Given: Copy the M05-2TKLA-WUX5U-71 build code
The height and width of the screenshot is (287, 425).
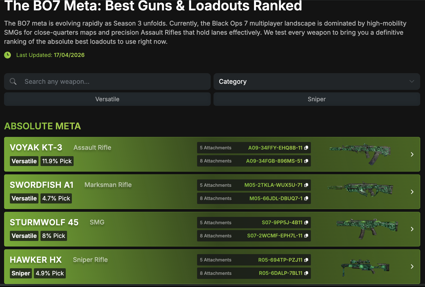Looking at the screenshot, I should [x=306, y=185].
